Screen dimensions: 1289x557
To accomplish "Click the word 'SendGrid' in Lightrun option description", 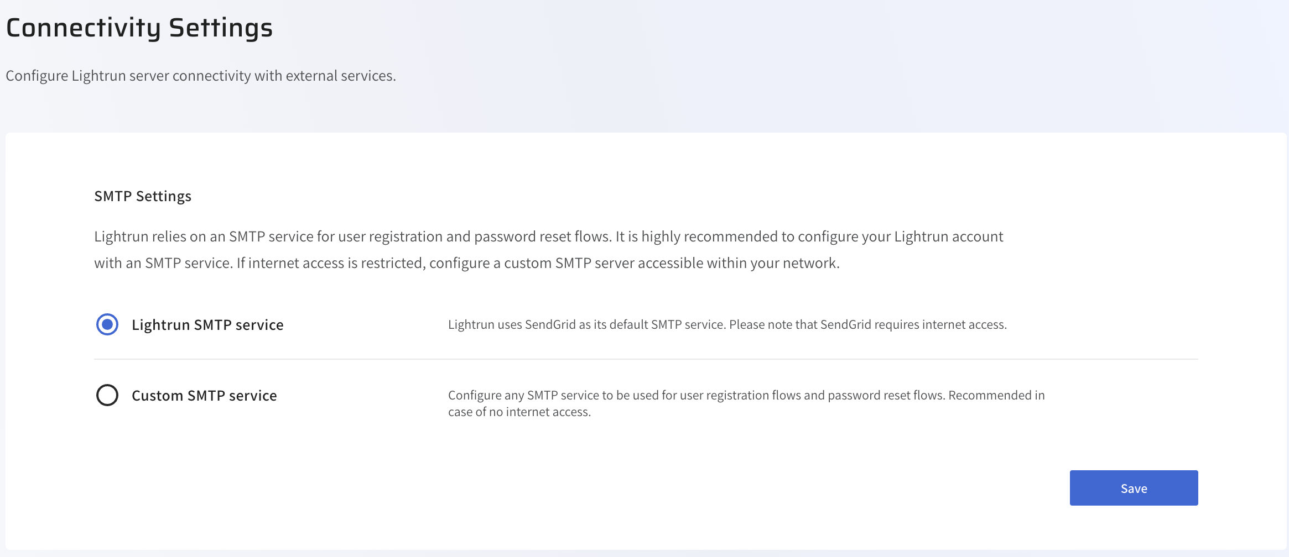I will click(550, 324).
